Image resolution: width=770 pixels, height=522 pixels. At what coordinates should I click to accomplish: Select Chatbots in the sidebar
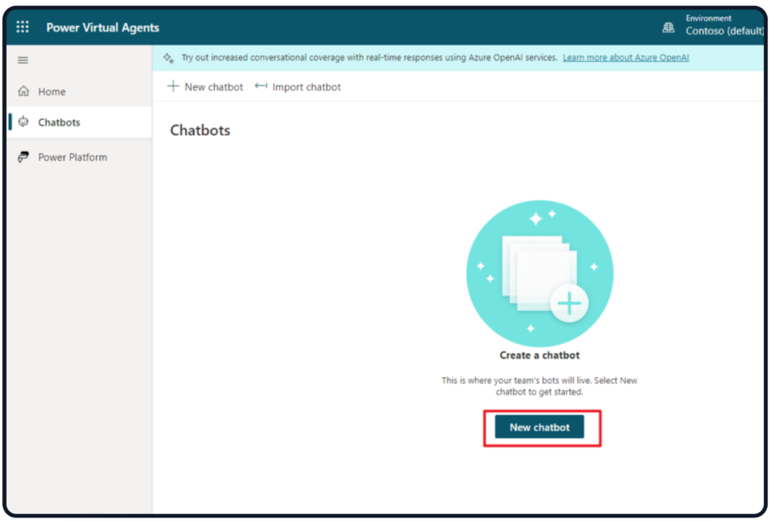tap(80, 122)
